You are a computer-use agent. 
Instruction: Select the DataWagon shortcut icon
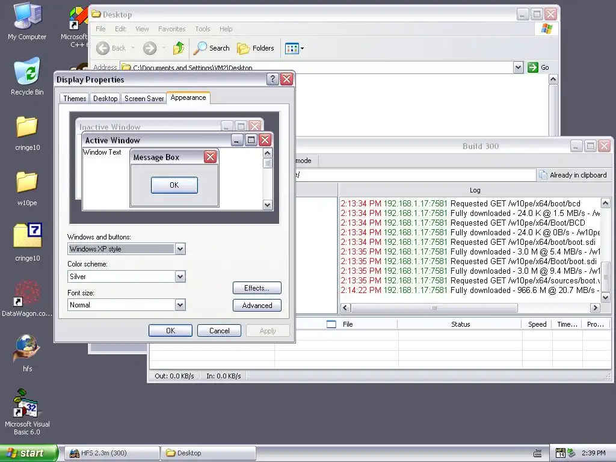point(27,298)
